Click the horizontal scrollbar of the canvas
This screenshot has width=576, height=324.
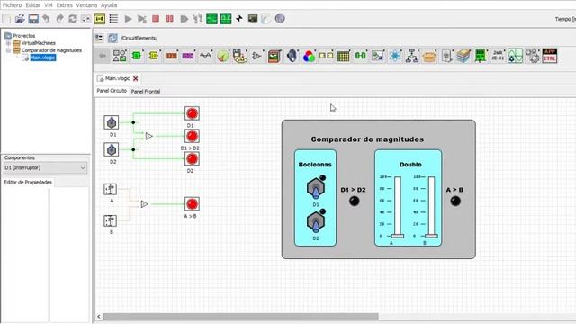(x=240, y=316)
